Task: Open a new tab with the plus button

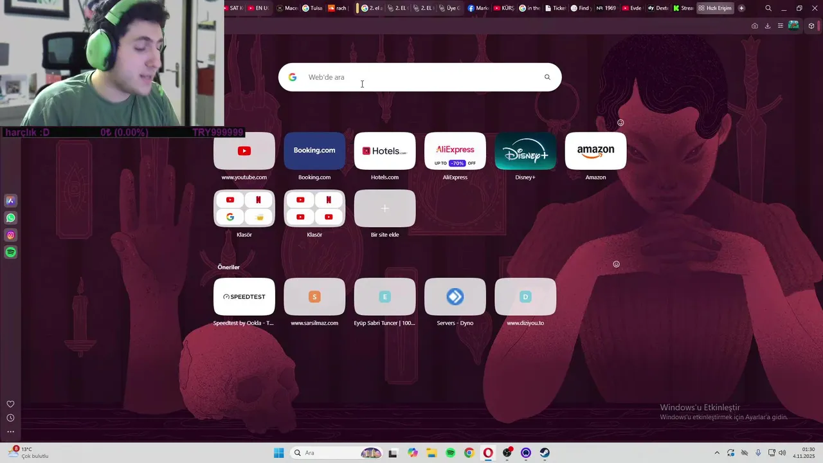Action: click(741, 8)
